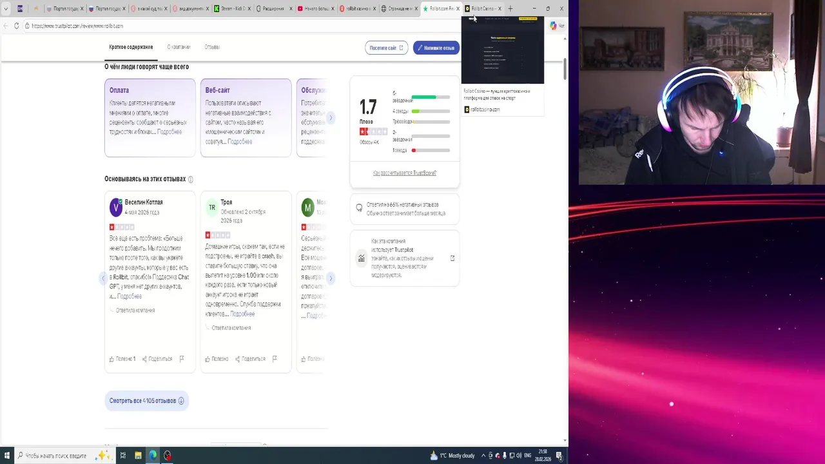Open Подробнее link in the Веб-сайт card

point(240,142)
